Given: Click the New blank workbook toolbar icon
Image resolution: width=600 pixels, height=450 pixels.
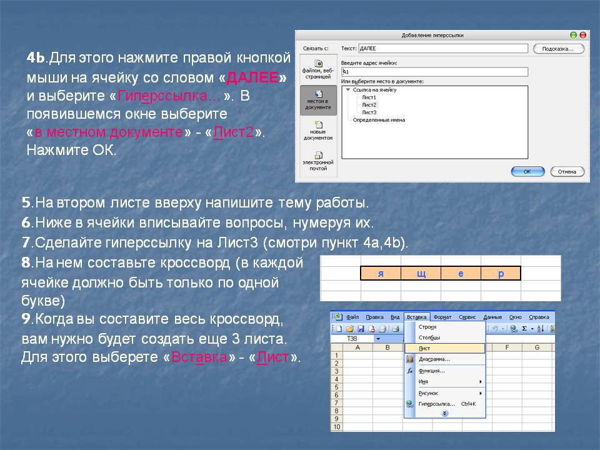Looking at the screenshot, I should [339, 328].
